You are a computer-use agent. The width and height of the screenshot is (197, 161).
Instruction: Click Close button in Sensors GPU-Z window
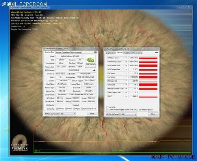[x=153, y=114]
